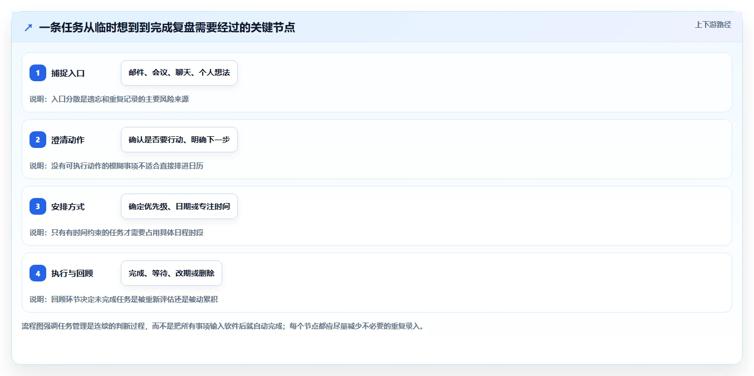Click the 上下游路径 label in header

pyautogui.click(x=713, y=25)
